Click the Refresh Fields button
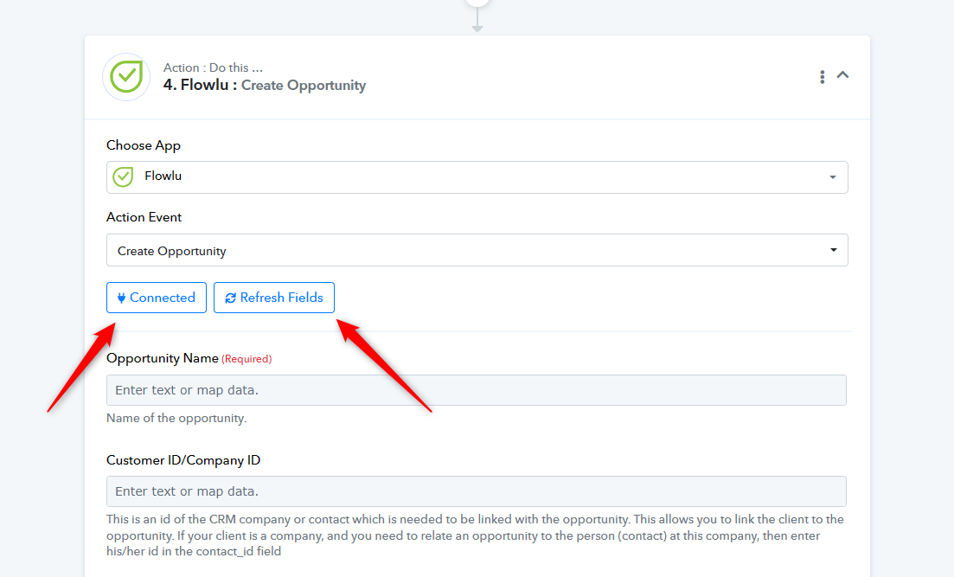The width and height of the screenshot is (954, 577). tap(274, 298)
